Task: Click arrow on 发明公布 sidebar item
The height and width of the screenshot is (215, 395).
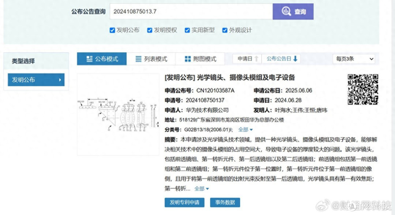Action: [60, 80]
